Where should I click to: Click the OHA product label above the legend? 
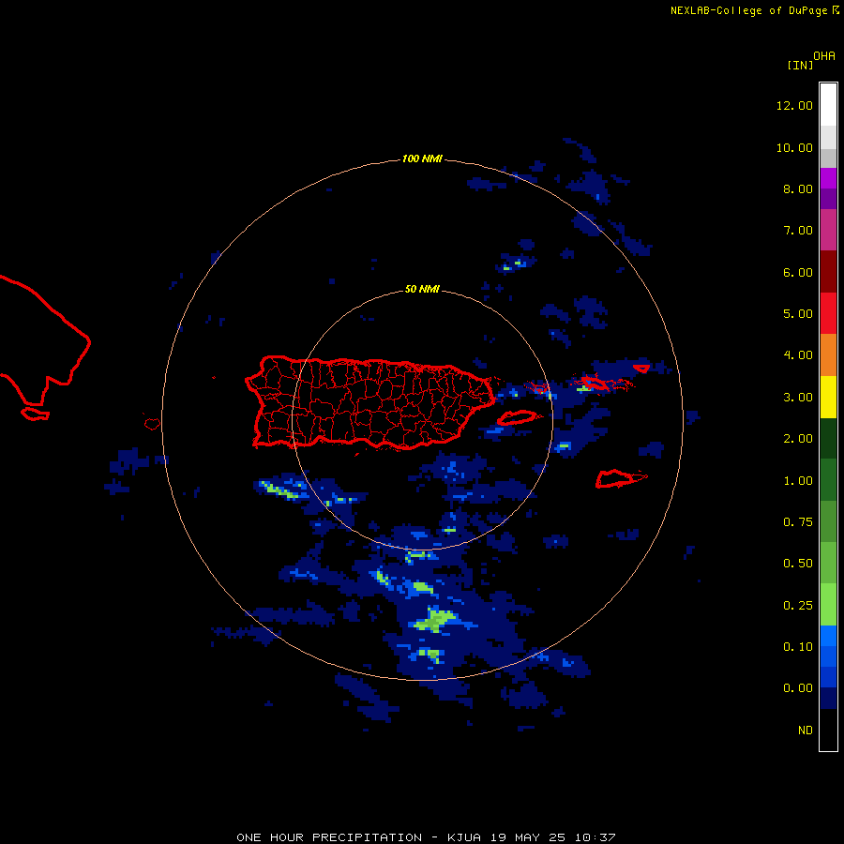point(824,56)
